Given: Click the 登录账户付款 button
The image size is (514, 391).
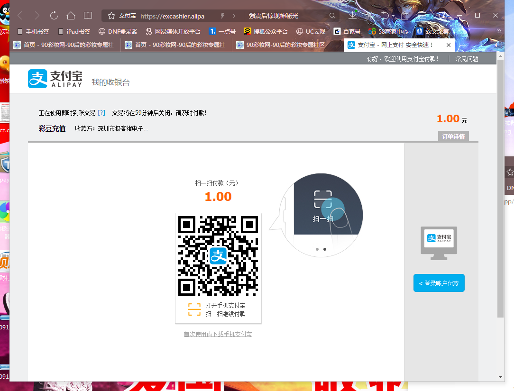Looking at the screenshot, I should click(439, 283).
